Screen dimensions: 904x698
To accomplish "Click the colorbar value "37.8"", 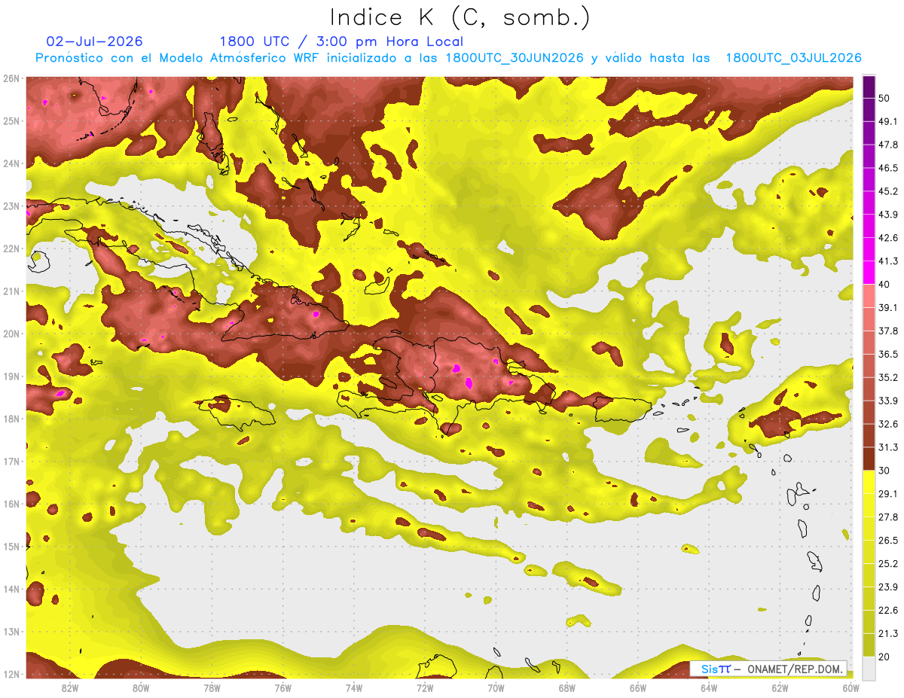I will [x=889, y=331].
